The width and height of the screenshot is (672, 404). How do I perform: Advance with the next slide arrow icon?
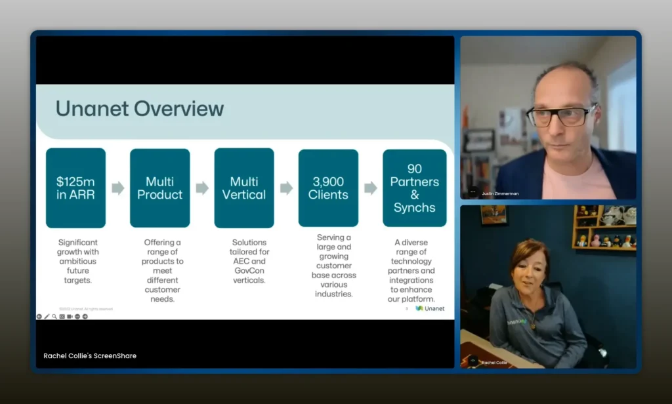[x=85, y=316]
